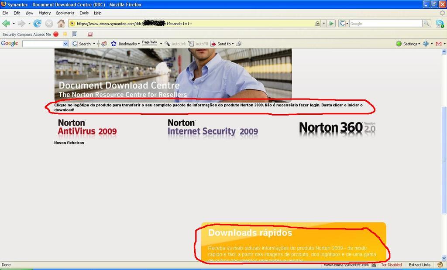Expand the Google toolbar search box dropdown
Viewport: 447px width, 270px height.
pos(65,44)
